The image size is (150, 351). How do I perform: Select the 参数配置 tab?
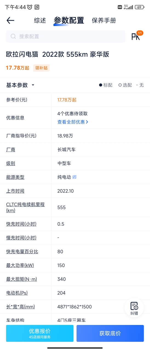69,20
